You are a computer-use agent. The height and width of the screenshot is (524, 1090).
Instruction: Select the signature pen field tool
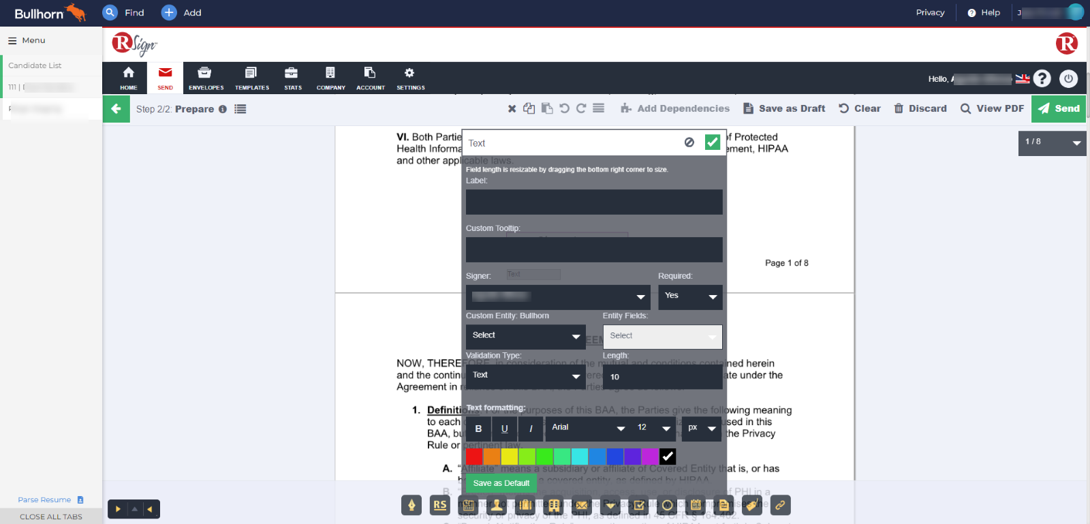[x=411, y=505]
